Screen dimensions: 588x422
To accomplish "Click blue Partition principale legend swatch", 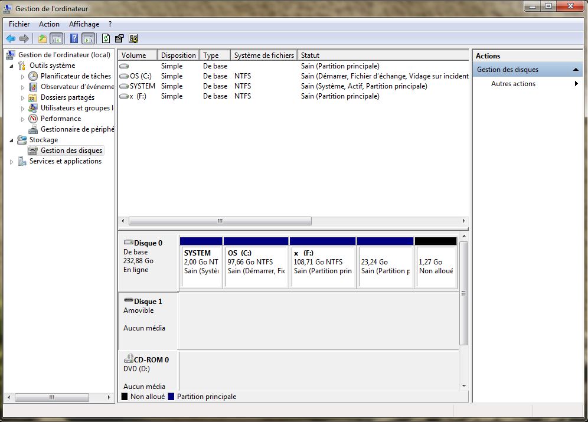I will click(x=171, y=396).
